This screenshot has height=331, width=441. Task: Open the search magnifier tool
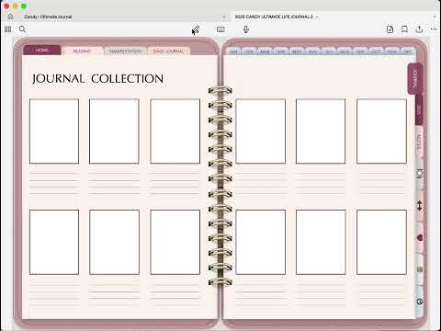pos(22,29)
